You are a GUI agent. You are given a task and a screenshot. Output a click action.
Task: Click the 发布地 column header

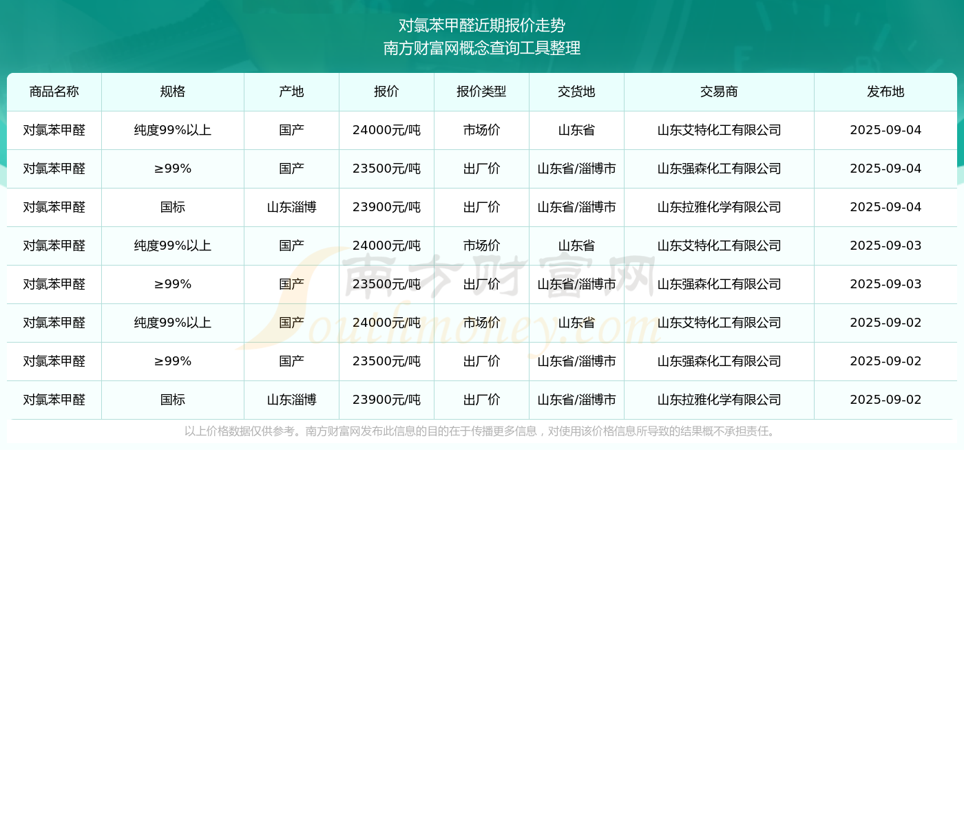coord(886,91)
